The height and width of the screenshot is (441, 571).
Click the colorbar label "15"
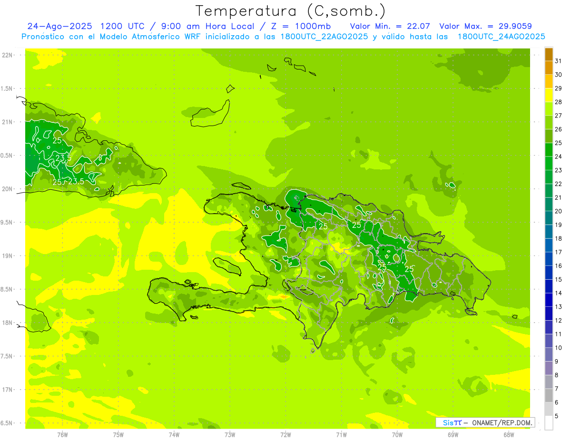click(558, 279)
